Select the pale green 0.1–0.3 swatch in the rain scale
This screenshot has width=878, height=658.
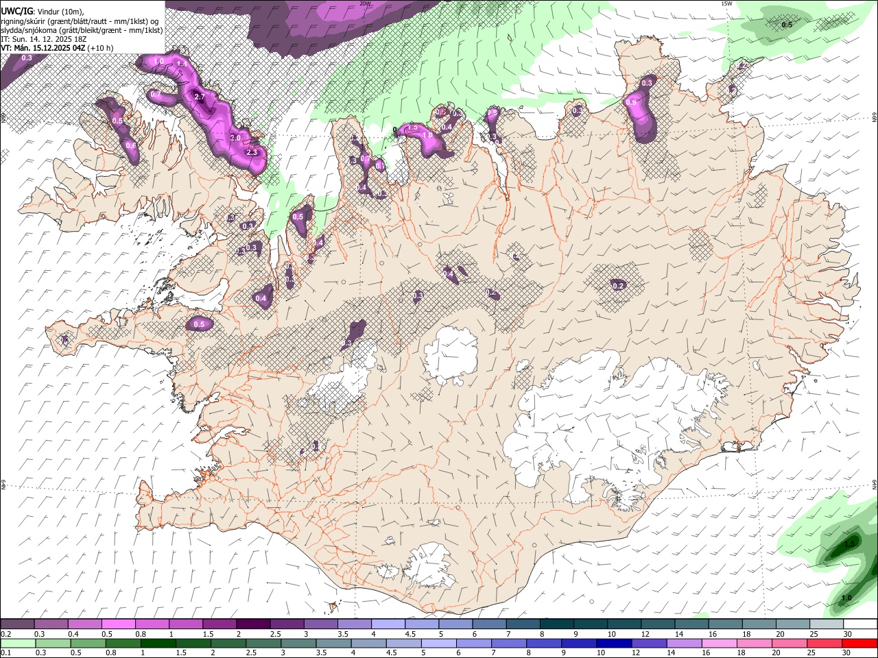pos(18,644)
